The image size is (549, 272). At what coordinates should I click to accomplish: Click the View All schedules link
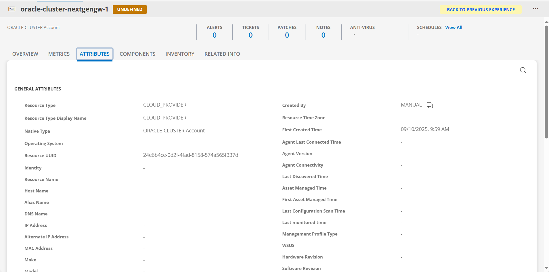click(x=454, y=28)
